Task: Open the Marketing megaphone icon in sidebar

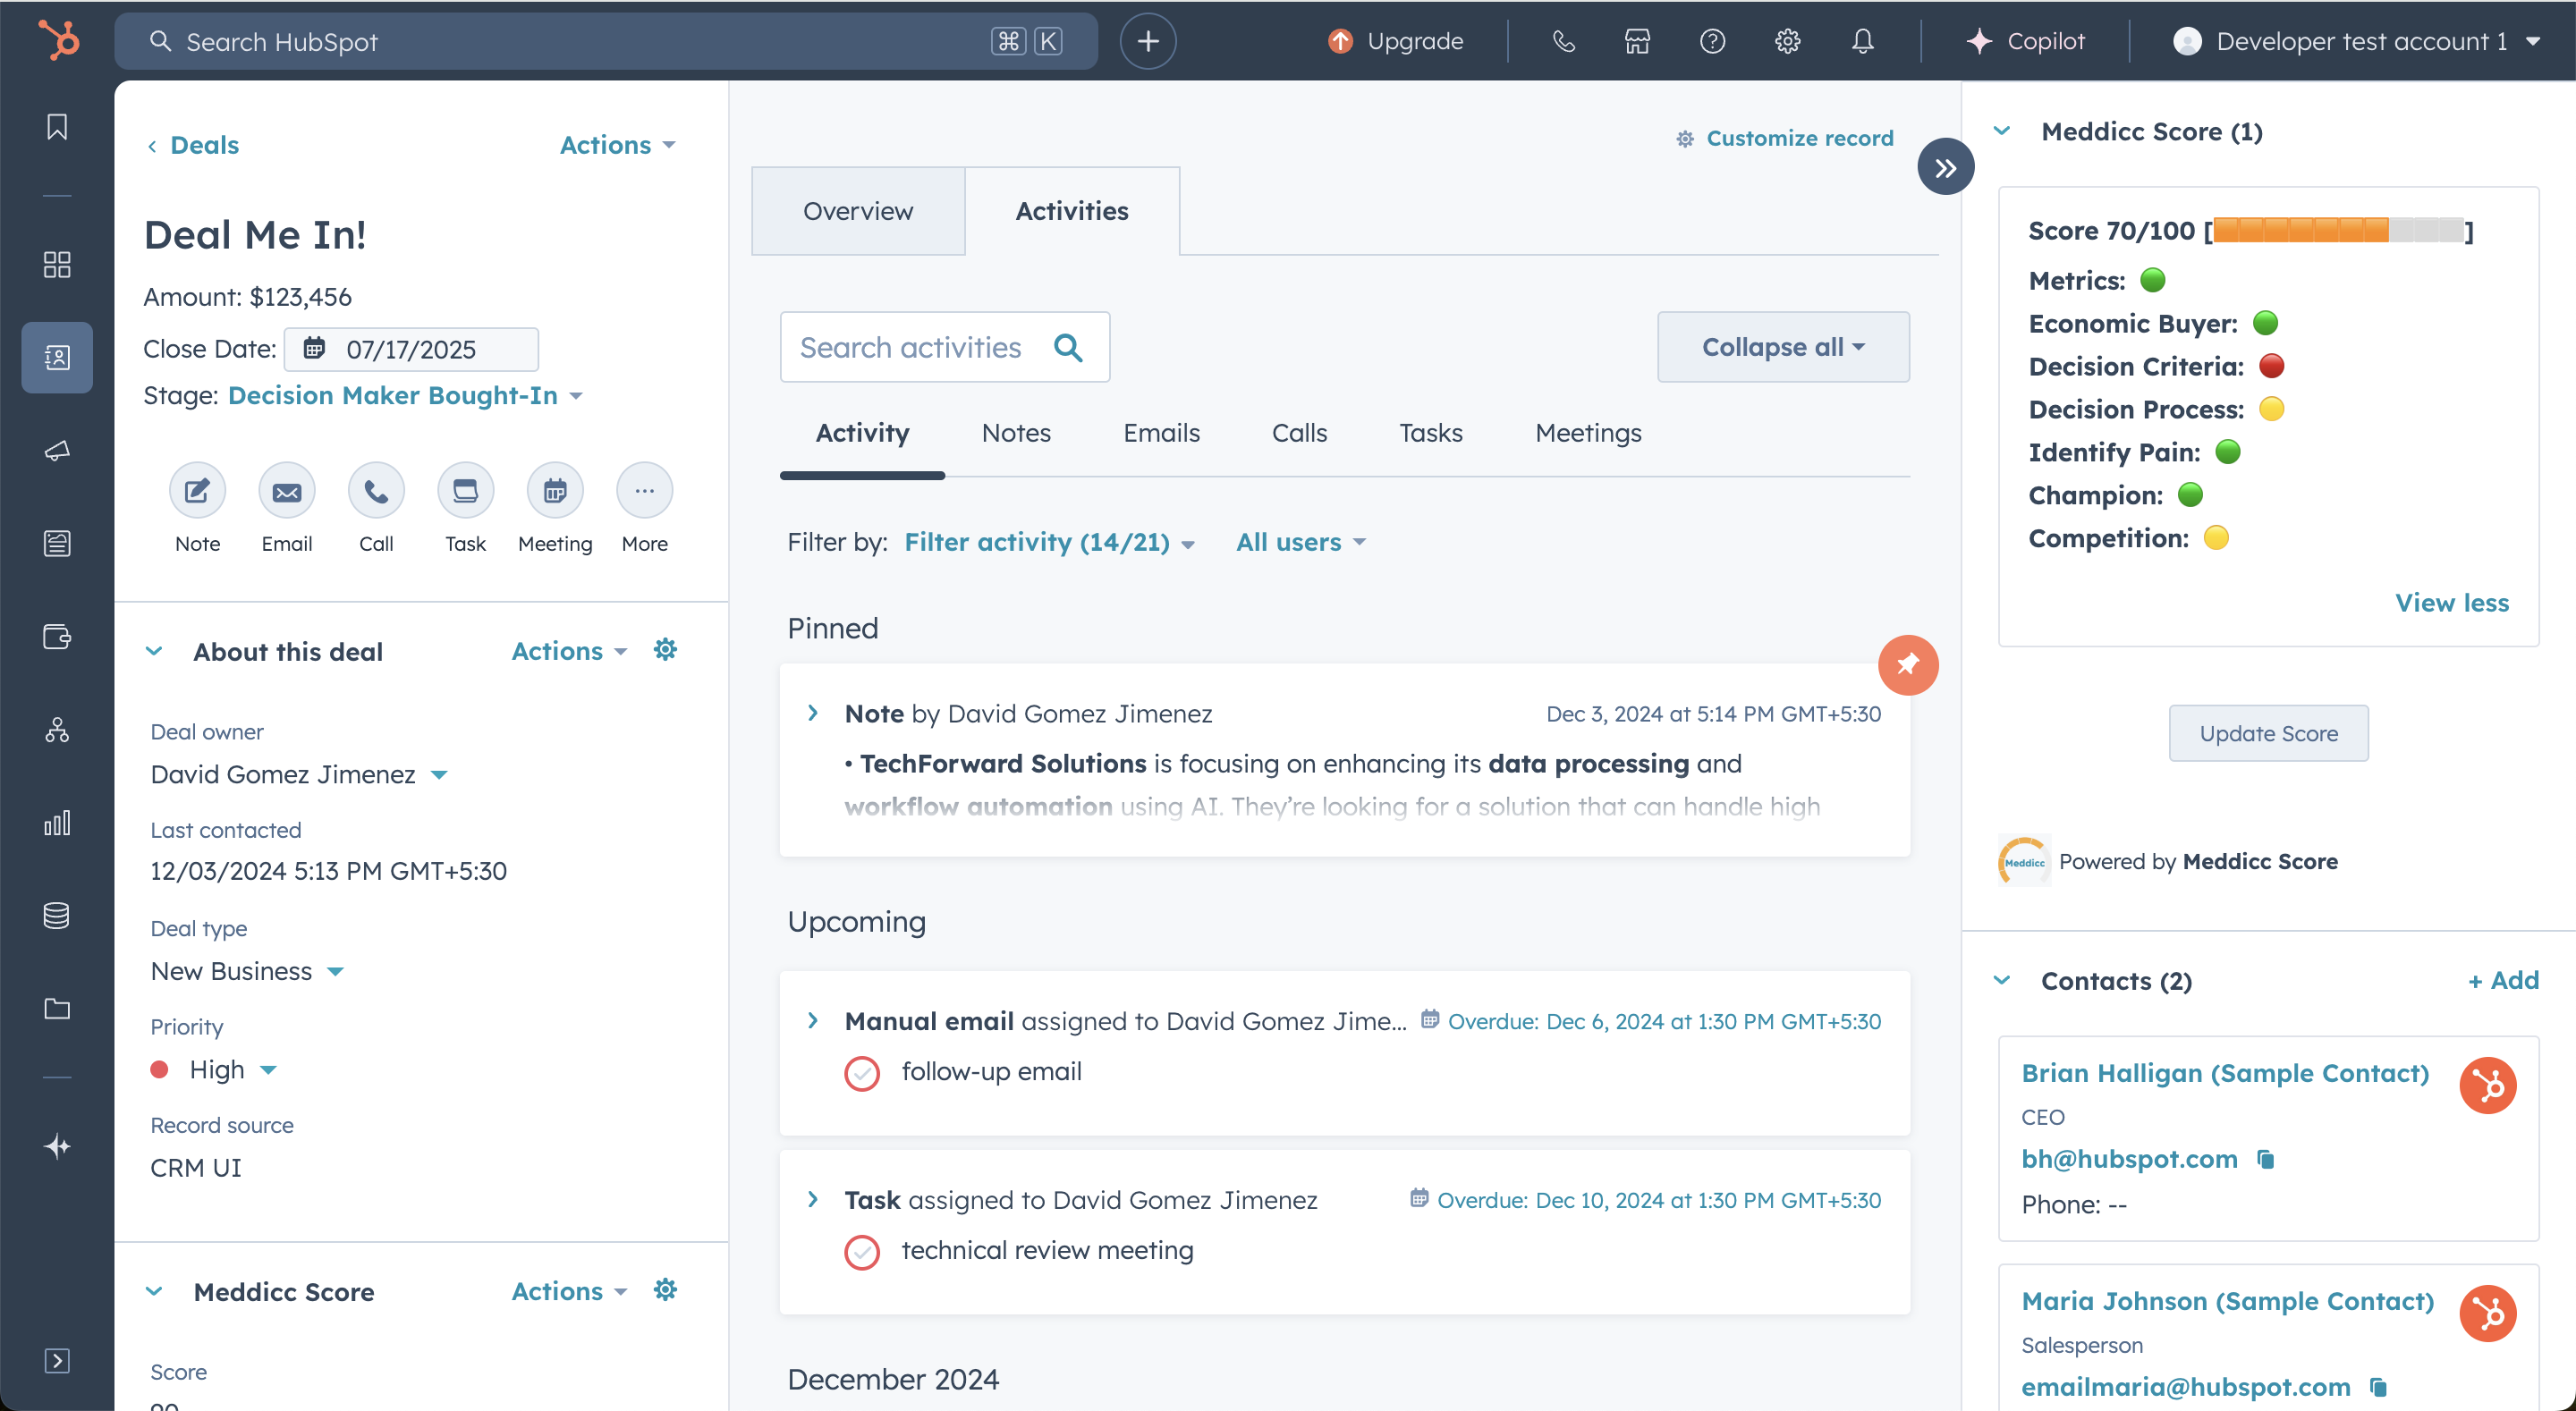Action: 57,450
